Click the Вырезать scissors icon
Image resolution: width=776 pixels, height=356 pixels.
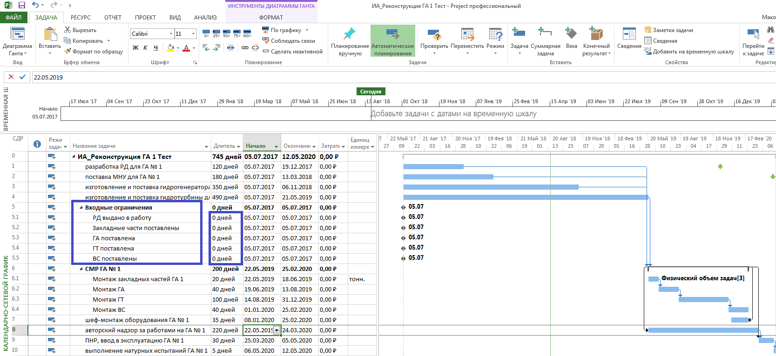pos(67,30)
